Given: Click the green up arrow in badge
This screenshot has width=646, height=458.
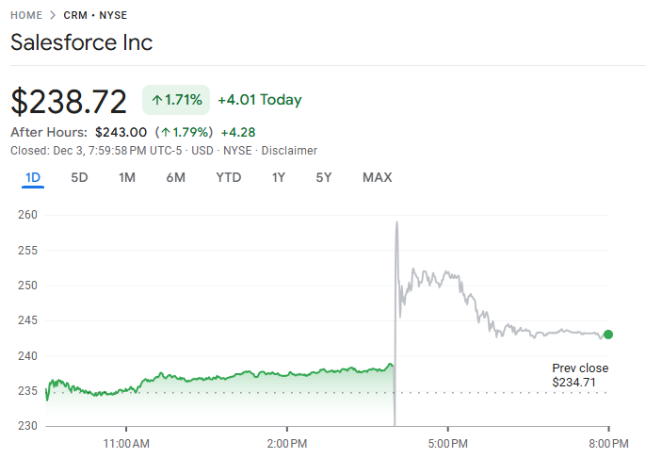Looking at the screenshot, I should click(156, 100).
